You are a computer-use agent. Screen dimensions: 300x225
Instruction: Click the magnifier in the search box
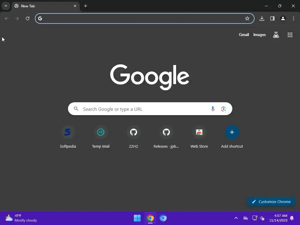(76, 109)
